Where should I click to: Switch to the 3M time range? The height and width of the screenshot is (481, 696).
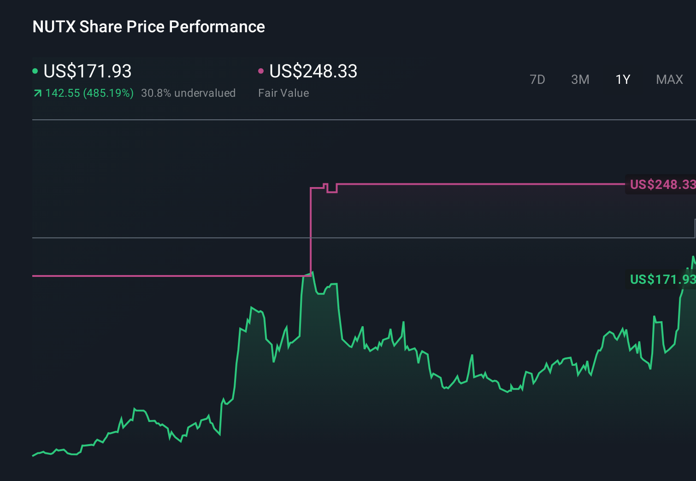580,79
